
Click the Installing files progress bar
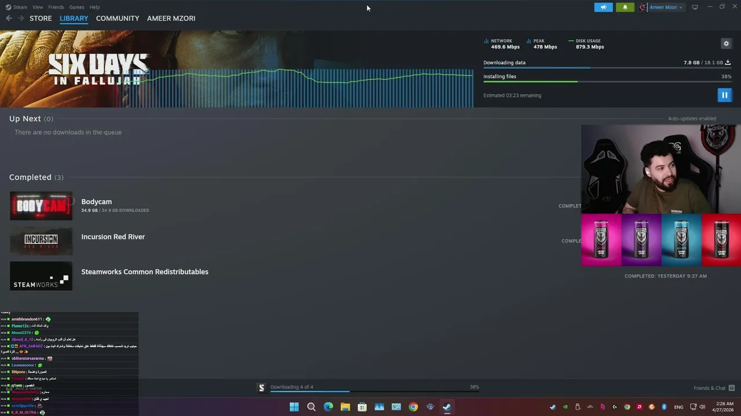607,81
